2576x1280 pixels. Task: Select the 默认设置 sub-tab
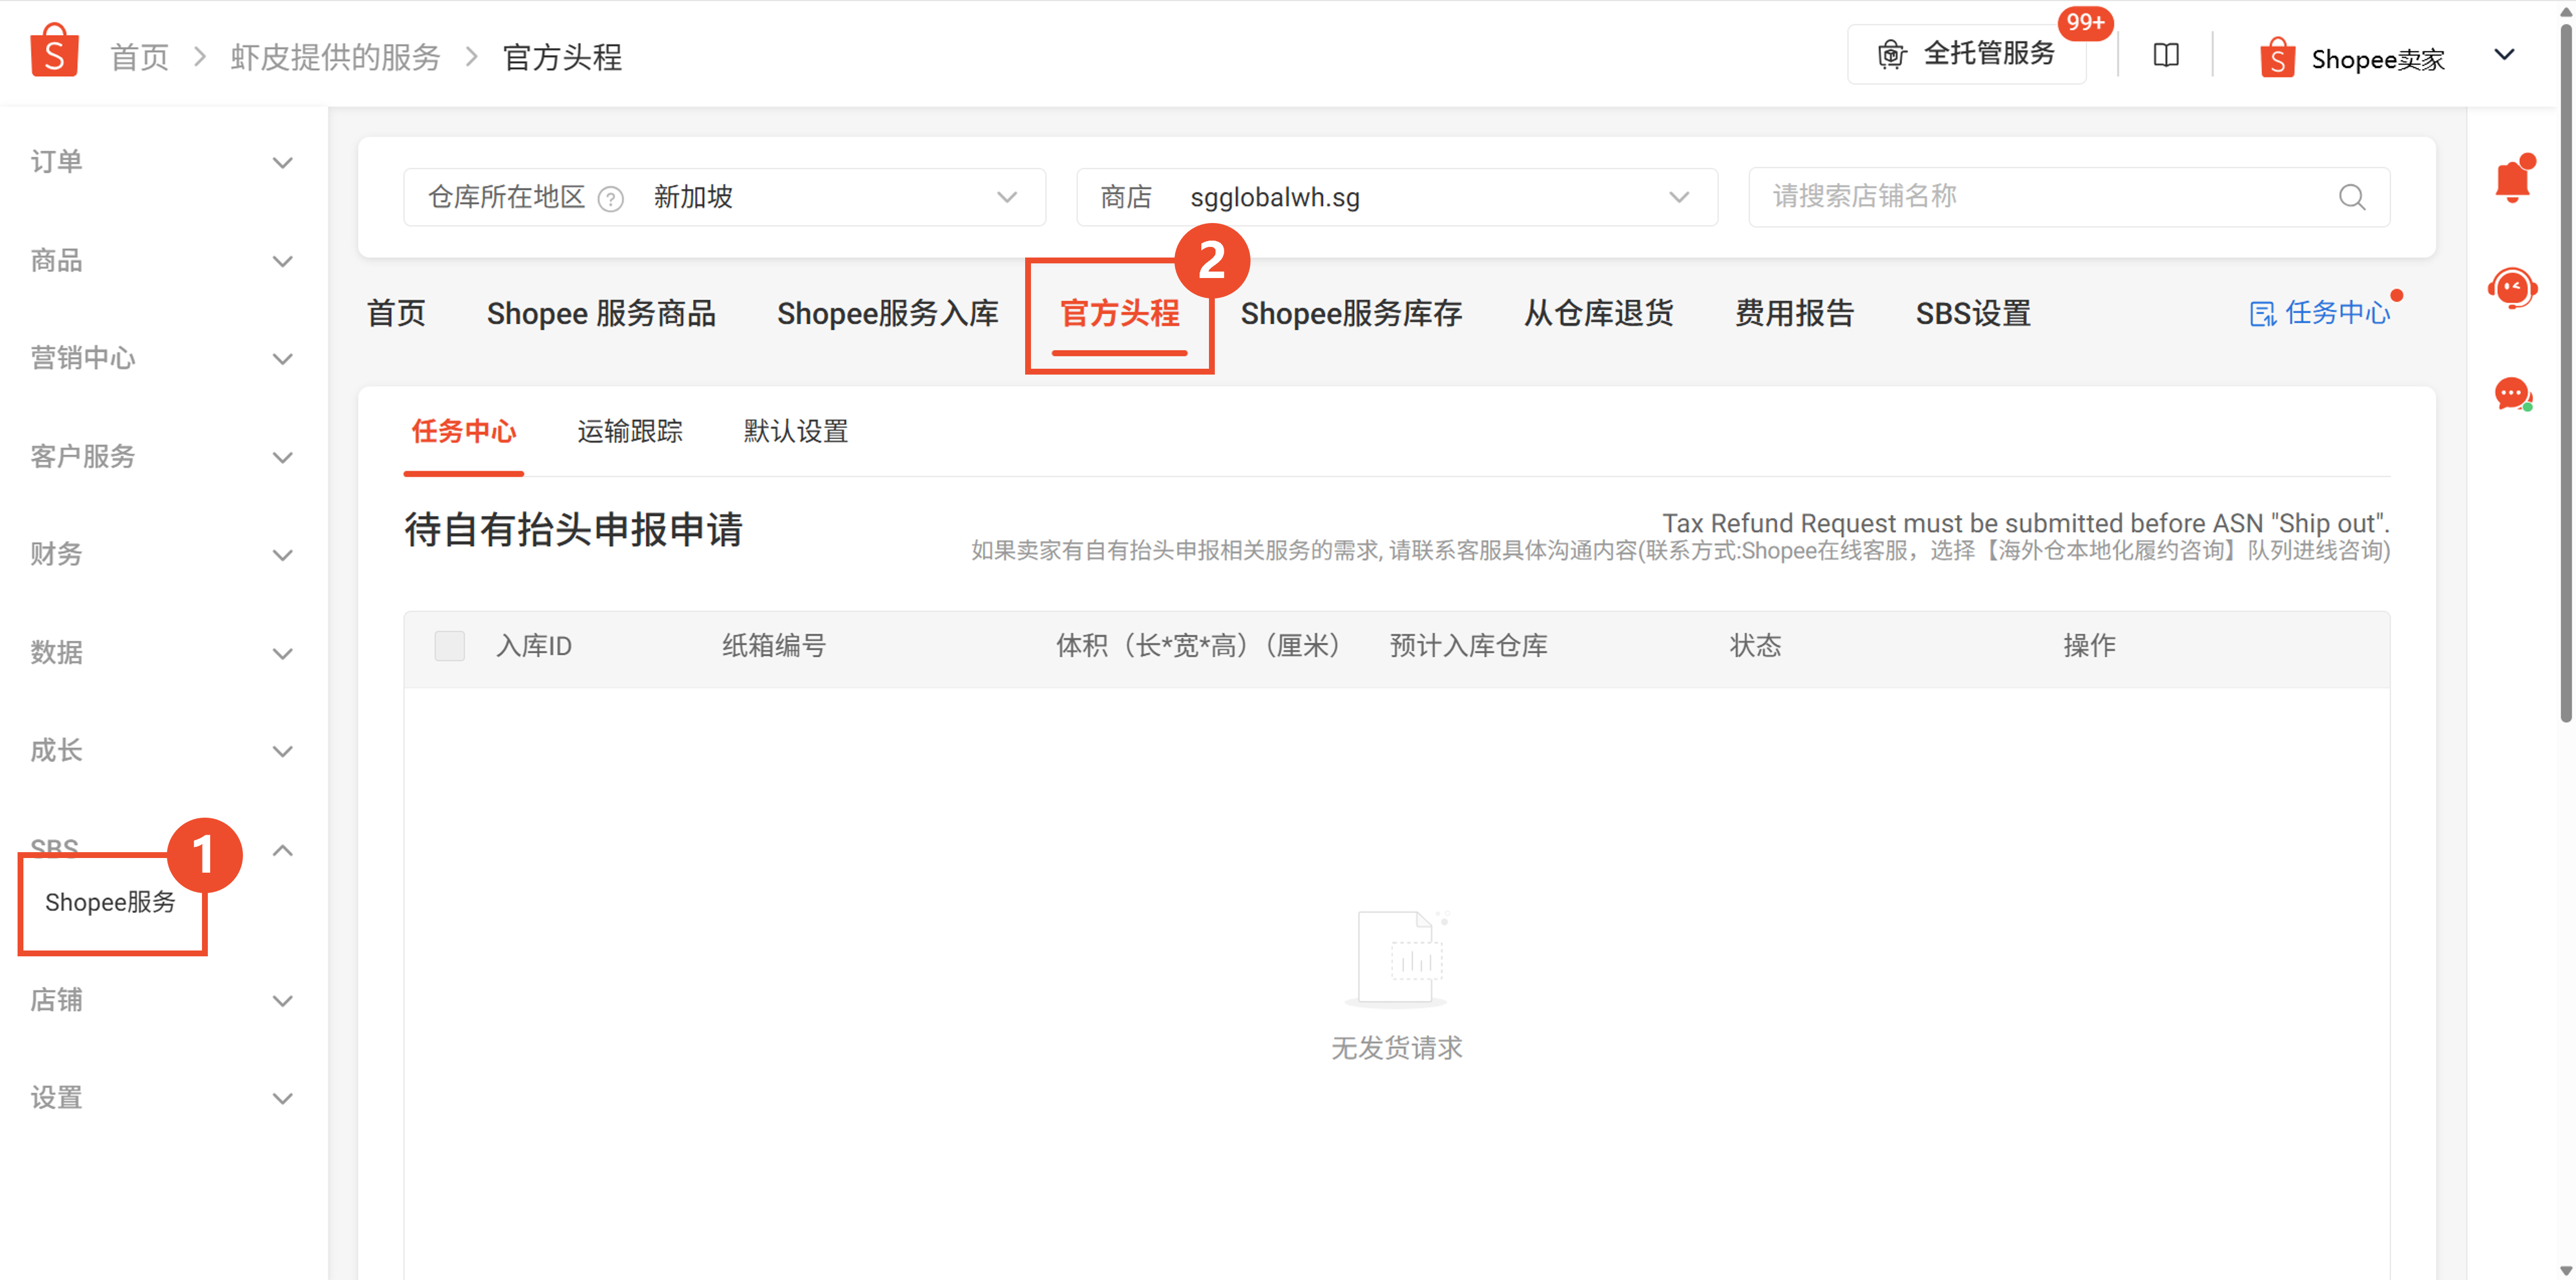[795, 431]
